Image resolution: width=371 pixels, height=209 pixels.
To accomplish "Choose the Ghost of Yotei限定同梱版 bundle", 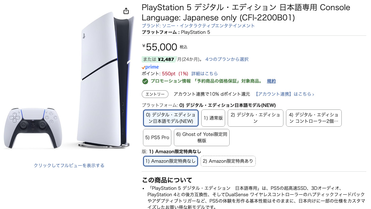I will click(x=202, y=137).
